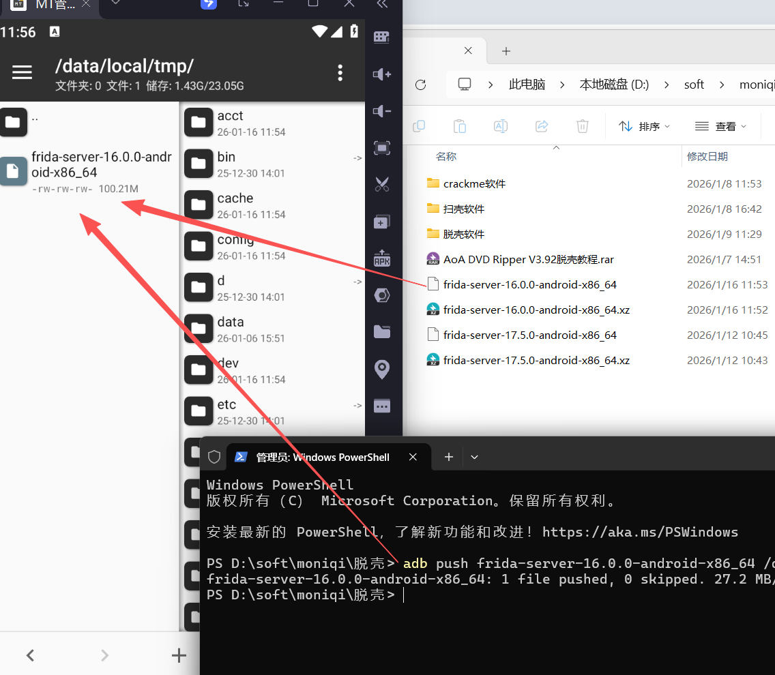Screen dimensions: 775x675
Task: Click the Paste icon in Explorer toolbar
Action: (x=460, y=127)
